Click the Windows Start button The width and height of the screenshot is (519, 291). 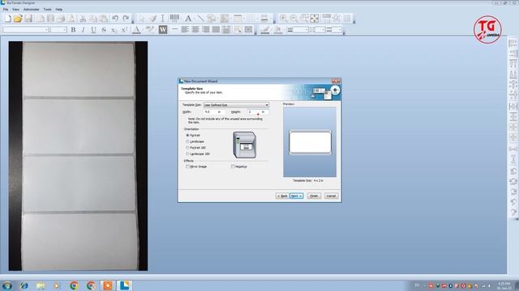(6, 285)
